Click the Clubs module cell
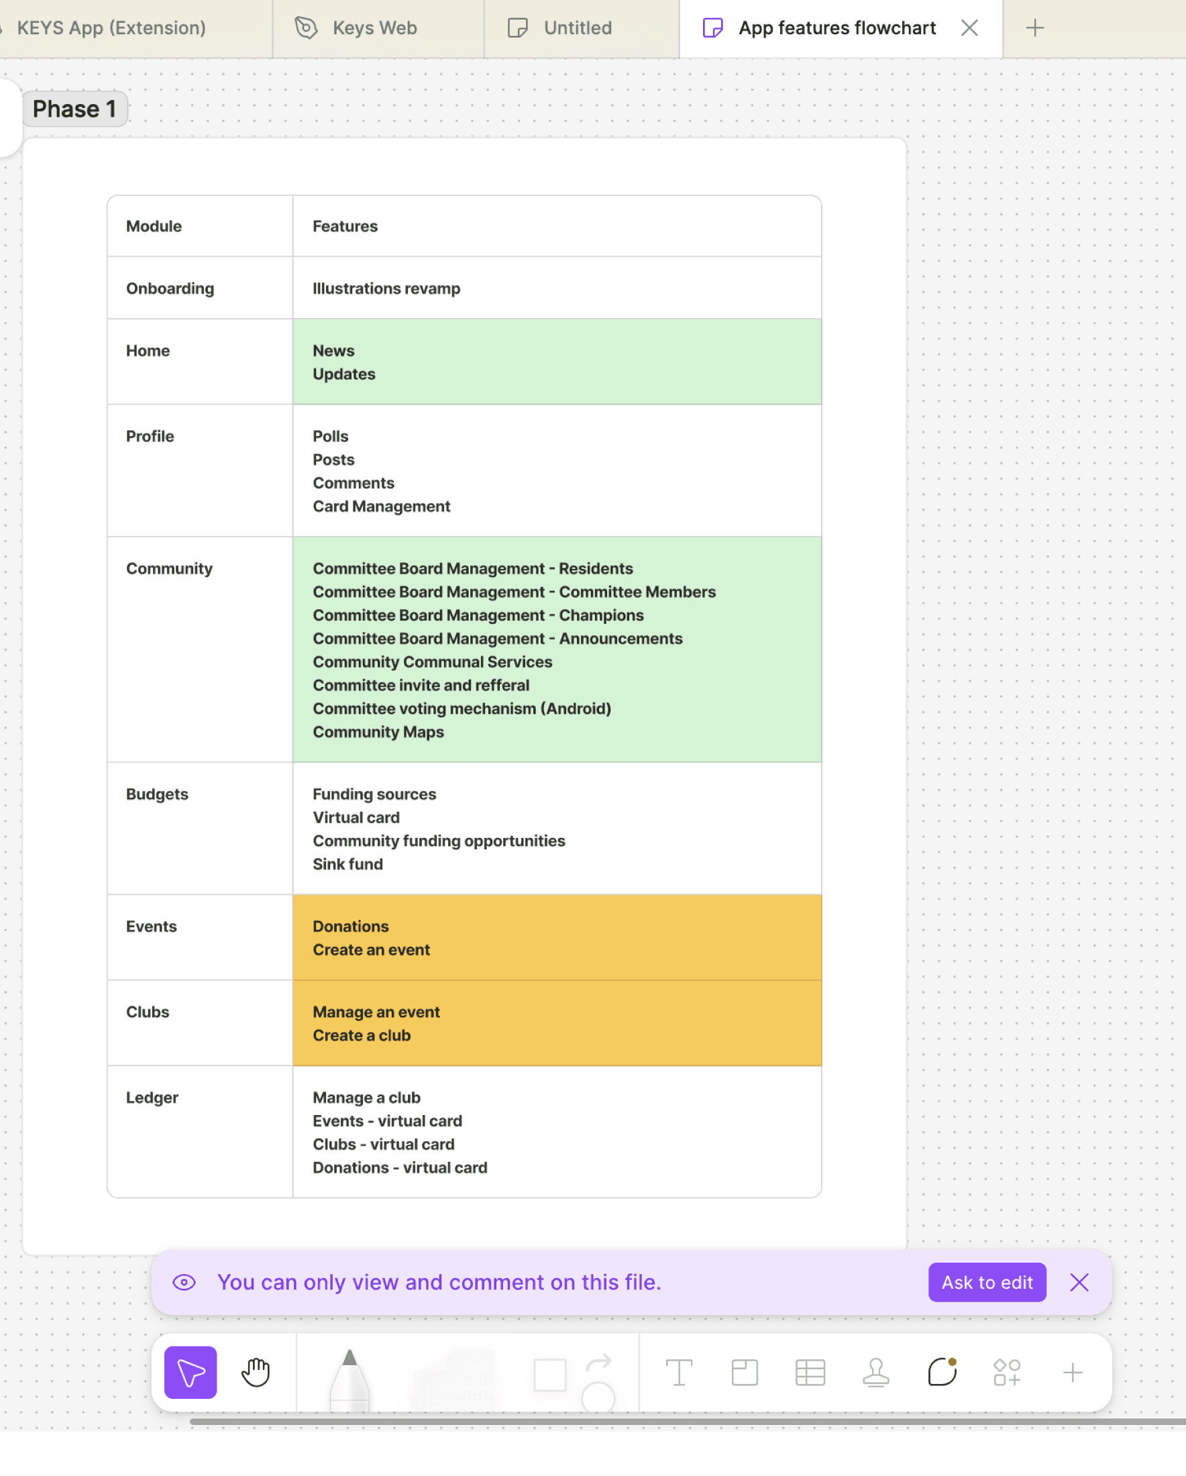The height and width of the screenshot is (1476, 1186). 200,1024
